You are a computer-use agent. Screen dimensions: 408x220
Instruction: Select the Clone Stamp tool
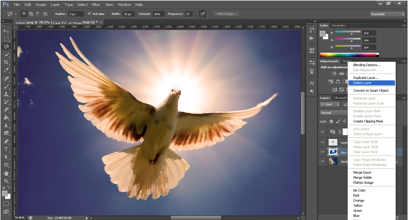[x=6, y=94]
